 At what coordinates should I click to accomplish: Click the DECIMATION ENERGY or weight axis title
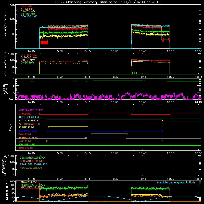tap(4, 165)
